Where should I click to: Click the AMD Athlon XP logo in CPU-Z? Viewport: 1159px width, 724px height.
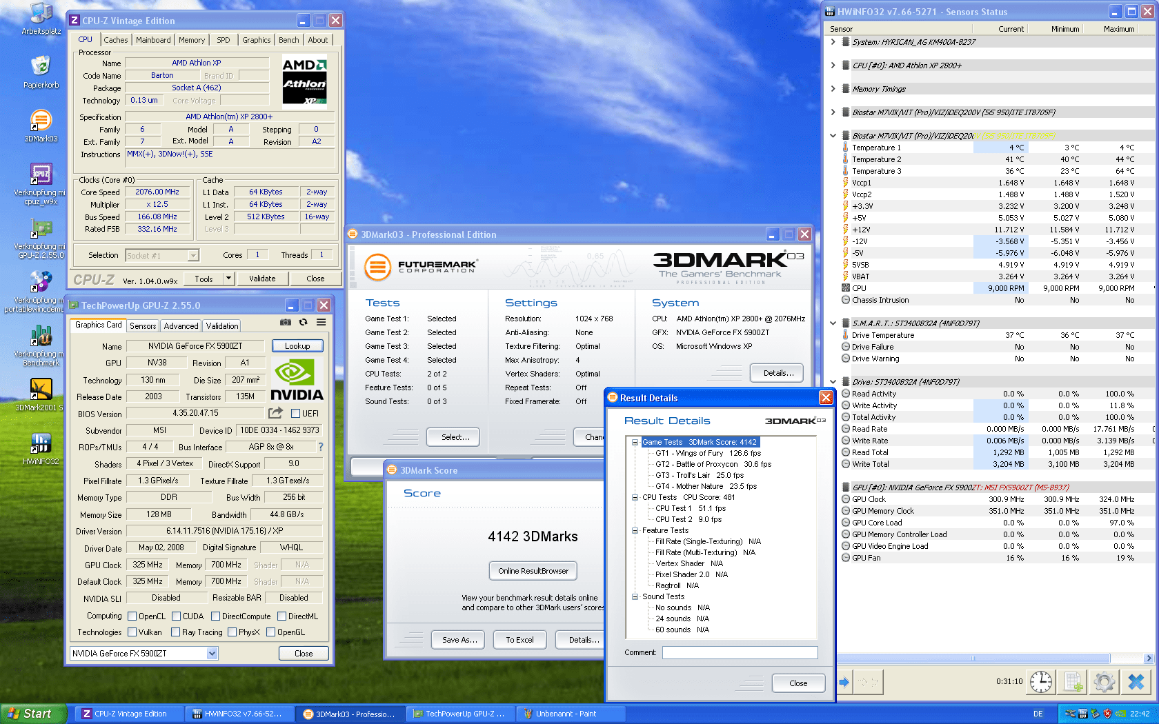point(304,81)
